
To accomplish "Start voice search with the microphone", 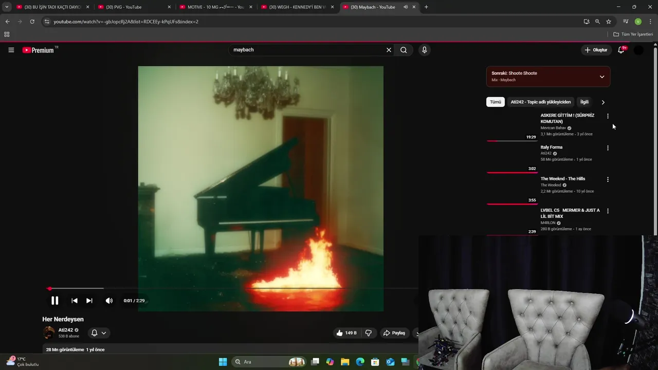I will pyautogui.click(x=424, y=50).
